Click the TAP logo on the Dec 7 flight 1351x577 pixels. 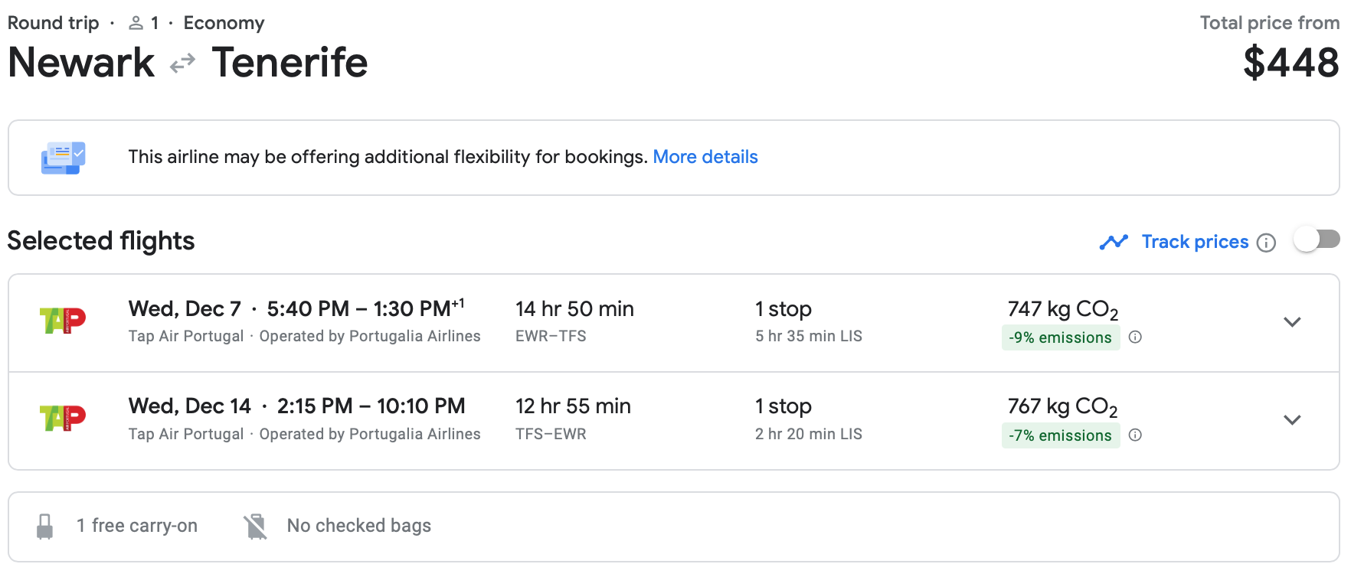[63, 321]
